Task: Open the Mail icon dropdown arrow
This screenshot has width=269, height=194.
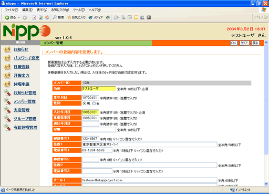Action: (119, 17)
